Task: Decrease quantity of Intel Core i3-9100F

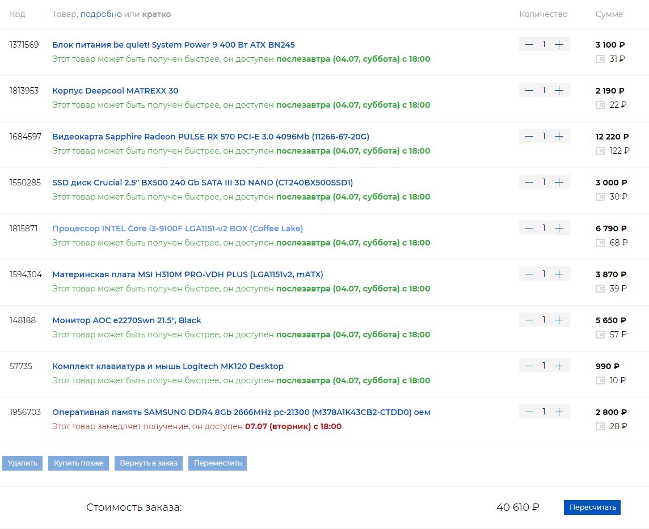Action: [529, 228]
